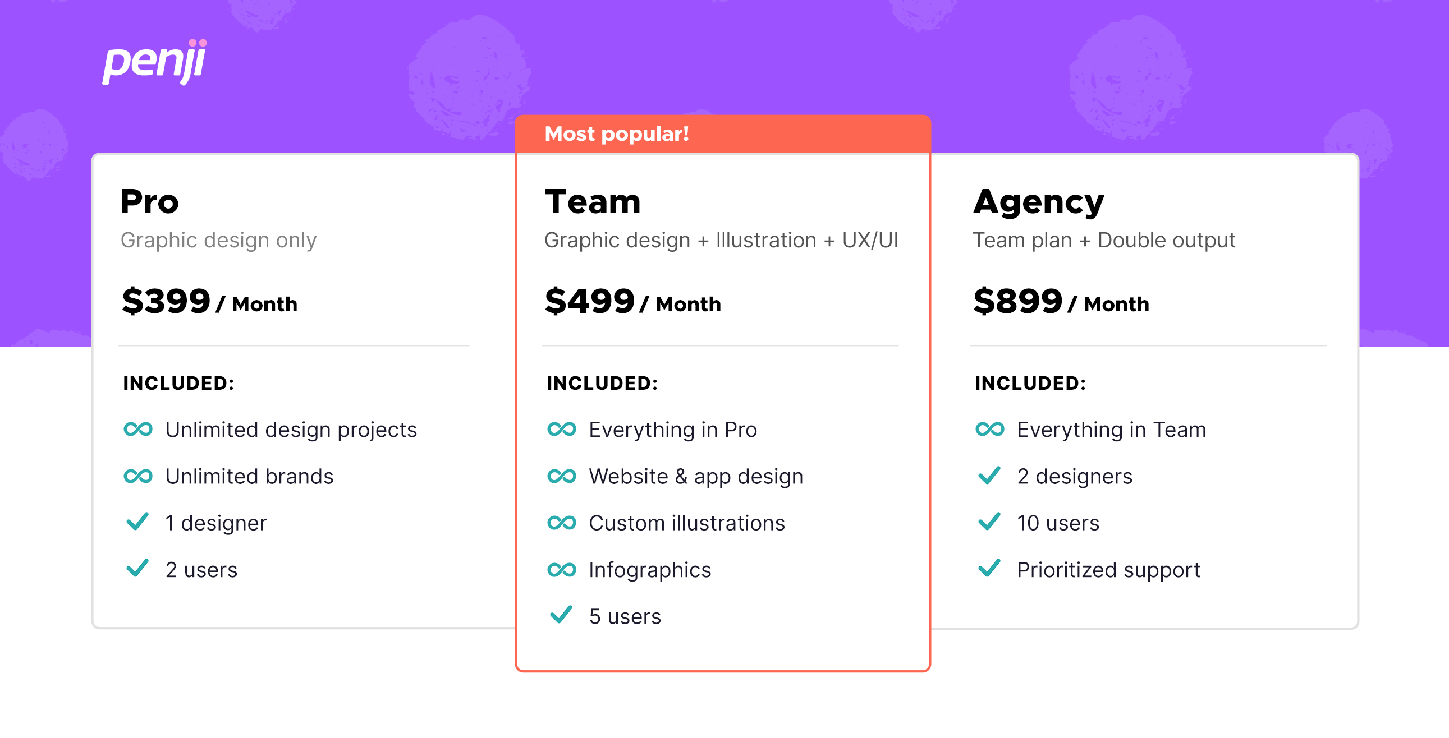Click the checkmark beside Prioritized support
The width and height of the screenshot is (1449, 738).
pyautogui.click(x=989, y=568)
